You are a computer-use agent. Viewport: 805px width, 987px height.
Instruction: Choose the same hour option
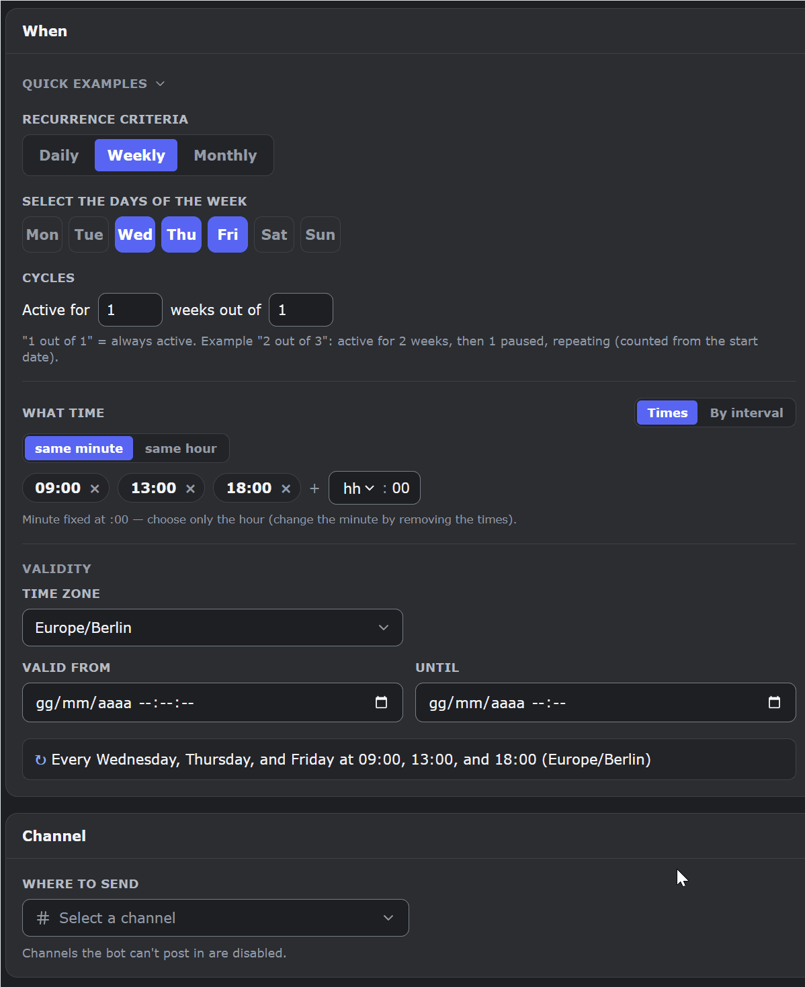coord(181,448)
